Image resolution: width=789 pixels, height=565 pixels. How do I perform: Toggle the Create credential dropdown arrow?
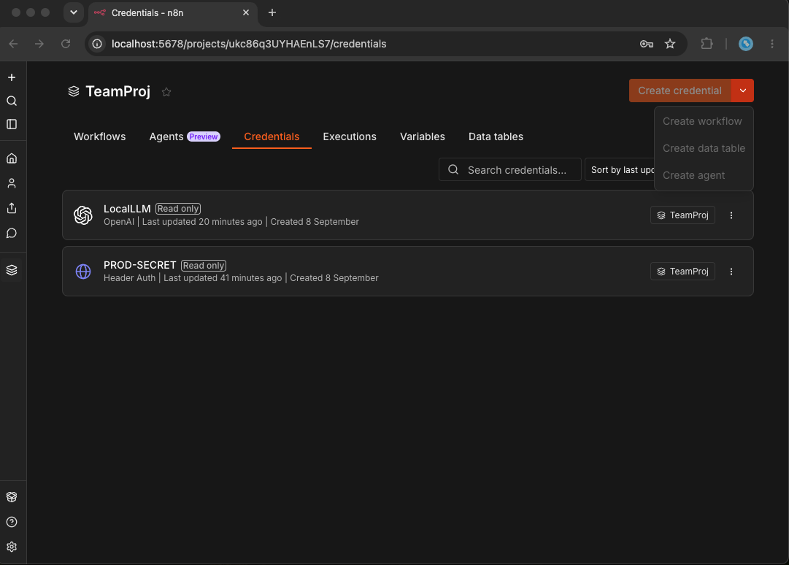743,91
